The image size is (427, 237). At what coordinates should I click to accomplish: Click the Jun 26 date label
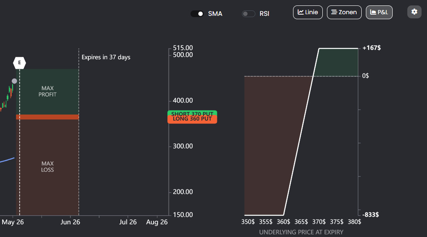click(70, 222)
